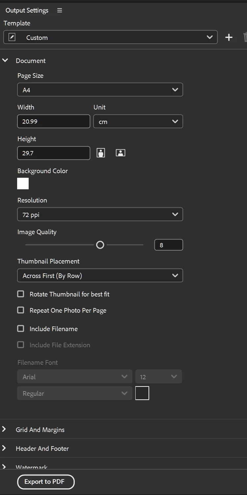
Task: Click the add new template plus icon
Action: [229, 37]
